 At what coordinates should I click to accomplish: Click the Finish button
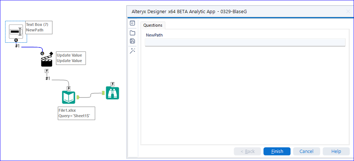click(277, 151)
